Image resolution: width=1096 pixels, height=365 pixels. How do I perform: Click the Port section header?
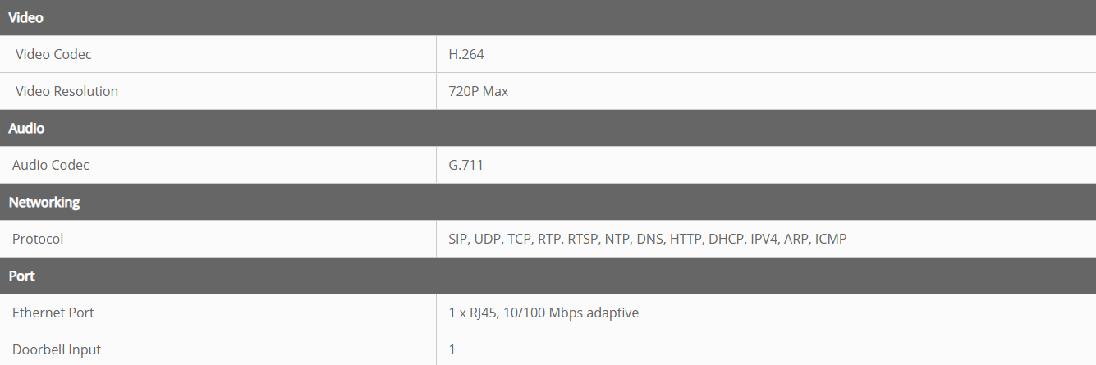pyautogui.click(x=22, y=276)
